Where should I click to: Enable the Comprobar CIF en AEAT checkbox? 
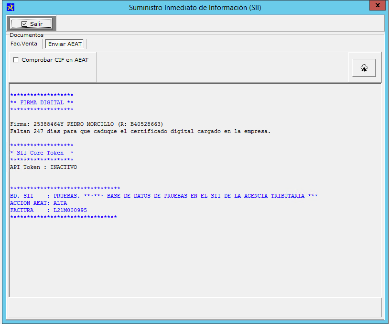(16, 60)
